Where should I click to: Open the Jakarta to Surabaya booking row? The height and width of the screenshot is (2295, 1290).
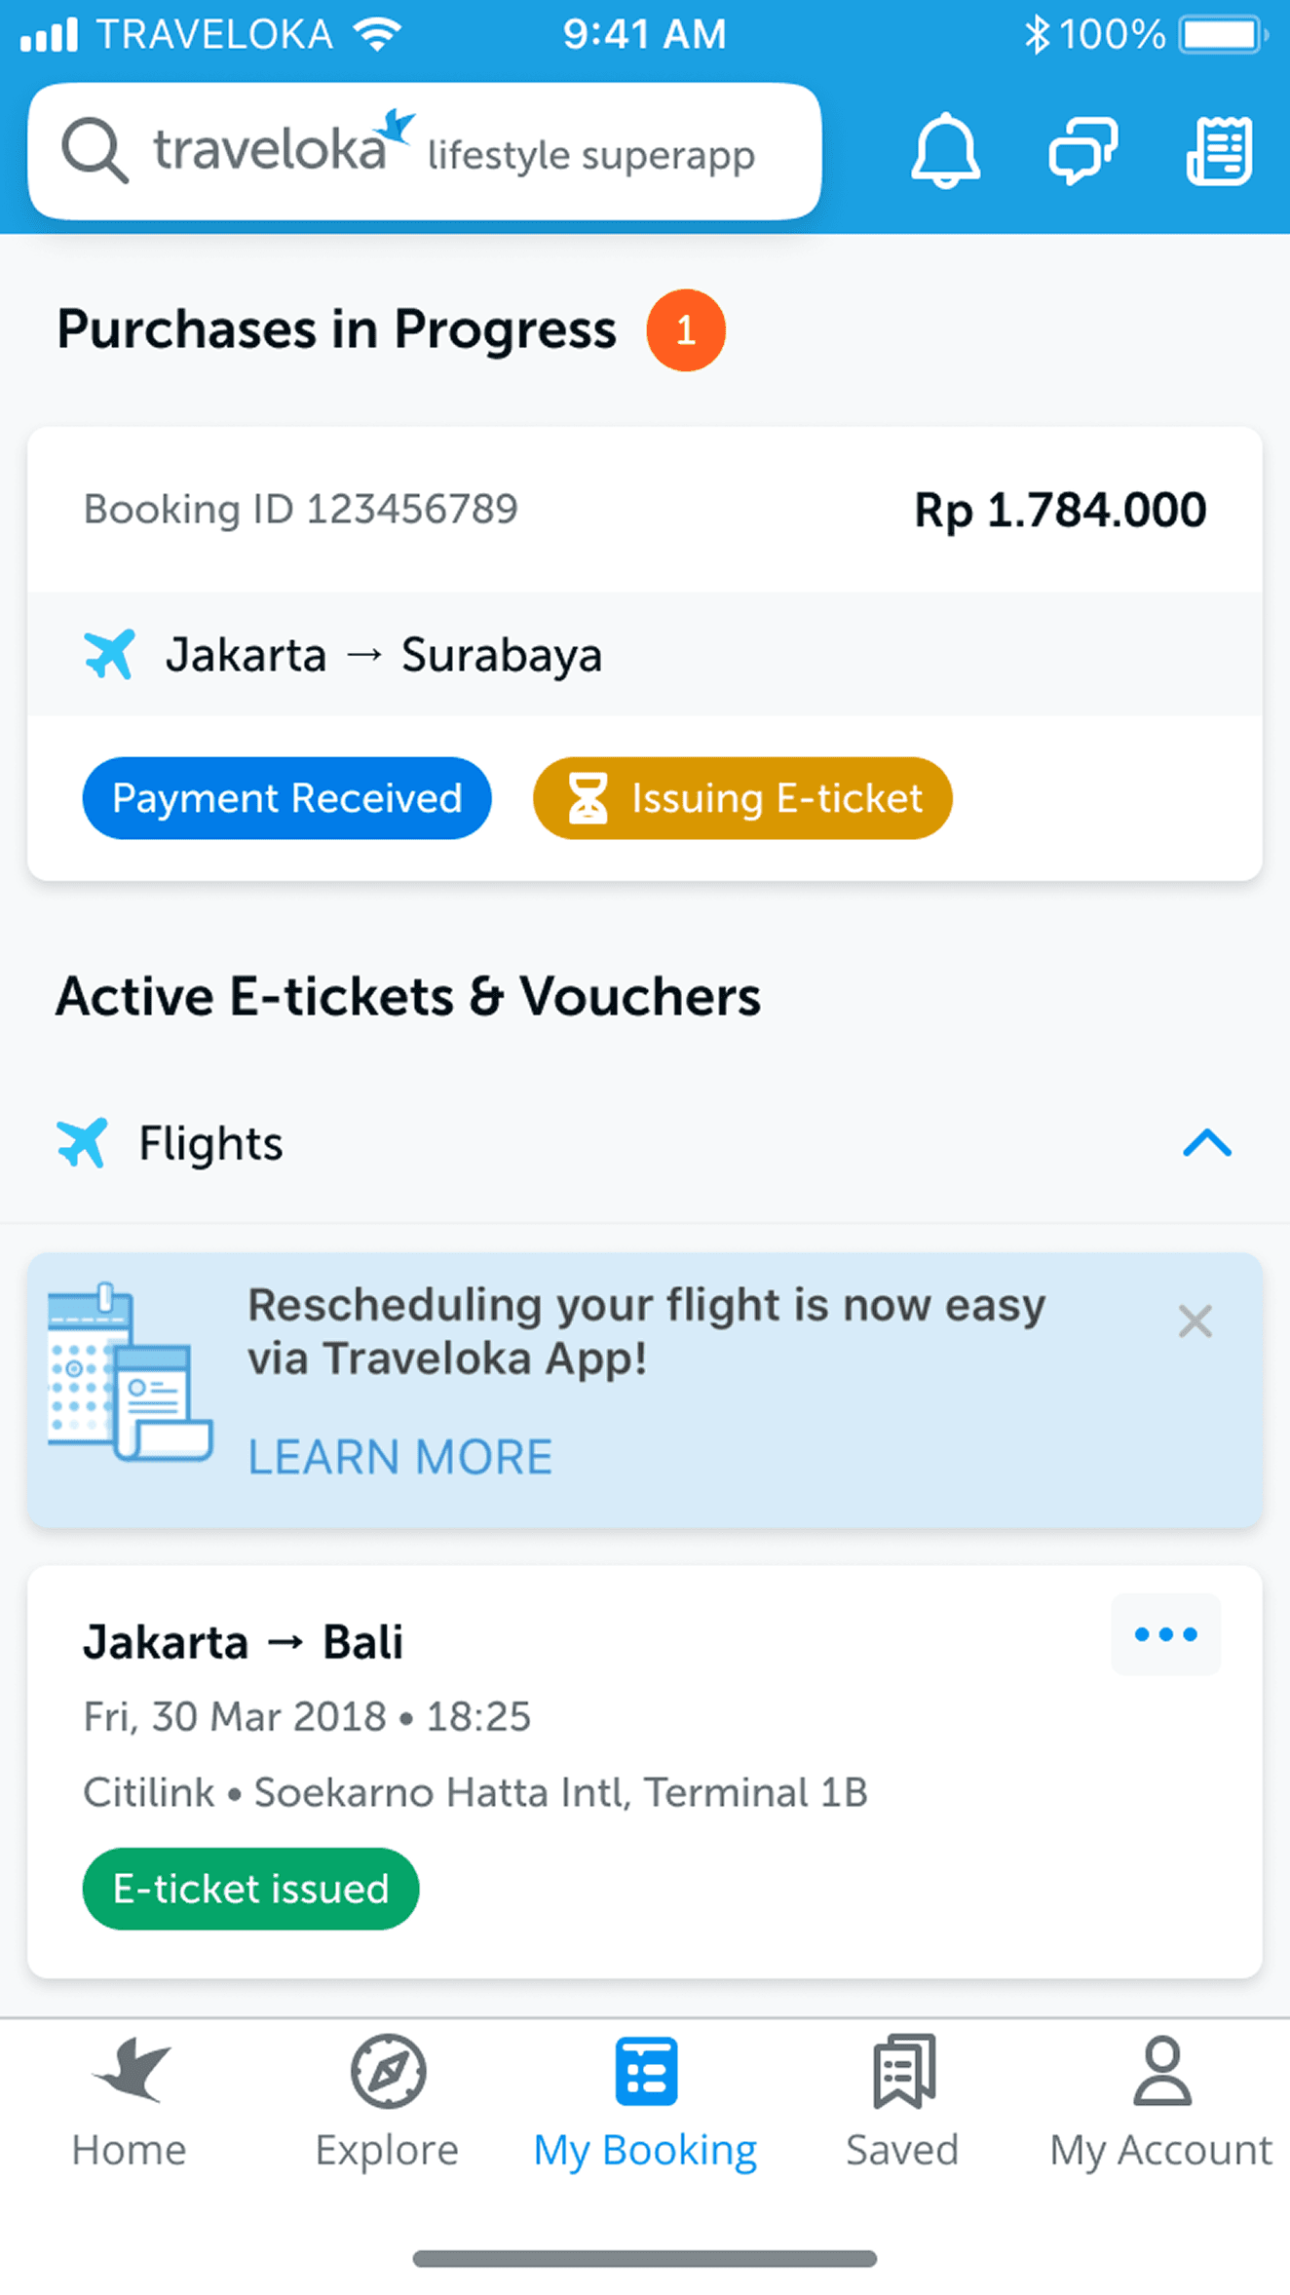(x=643, y=654)
